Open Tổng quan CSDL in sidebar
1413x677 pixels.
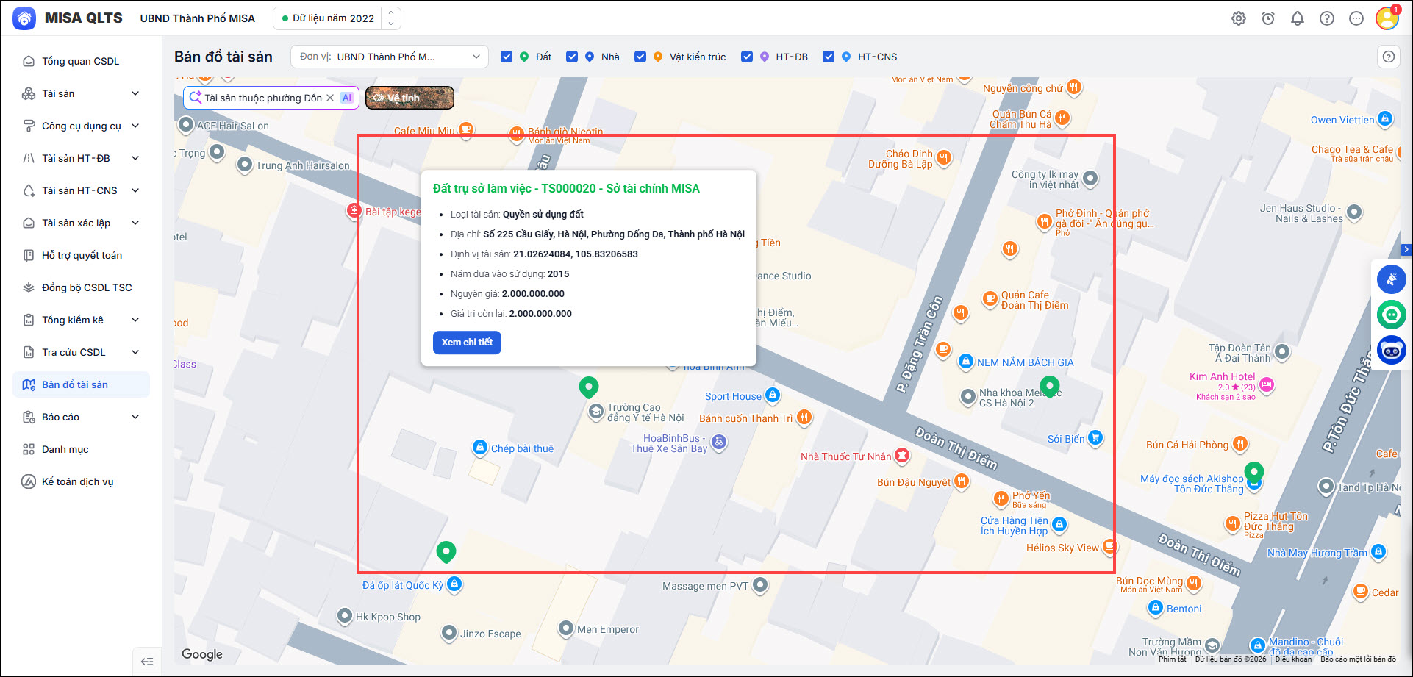(81, 61)
